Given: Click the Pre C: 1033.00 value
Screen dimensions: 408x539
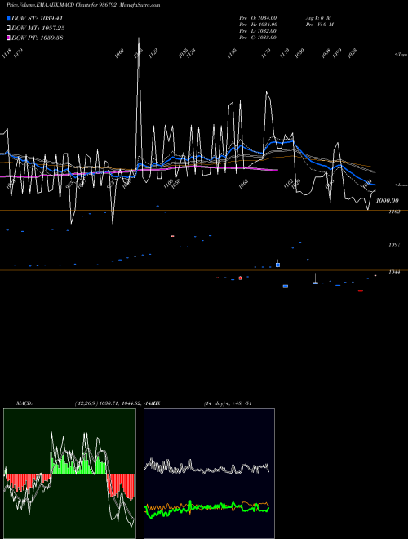Looking at the screenshot, I should (x=258, y=38).
